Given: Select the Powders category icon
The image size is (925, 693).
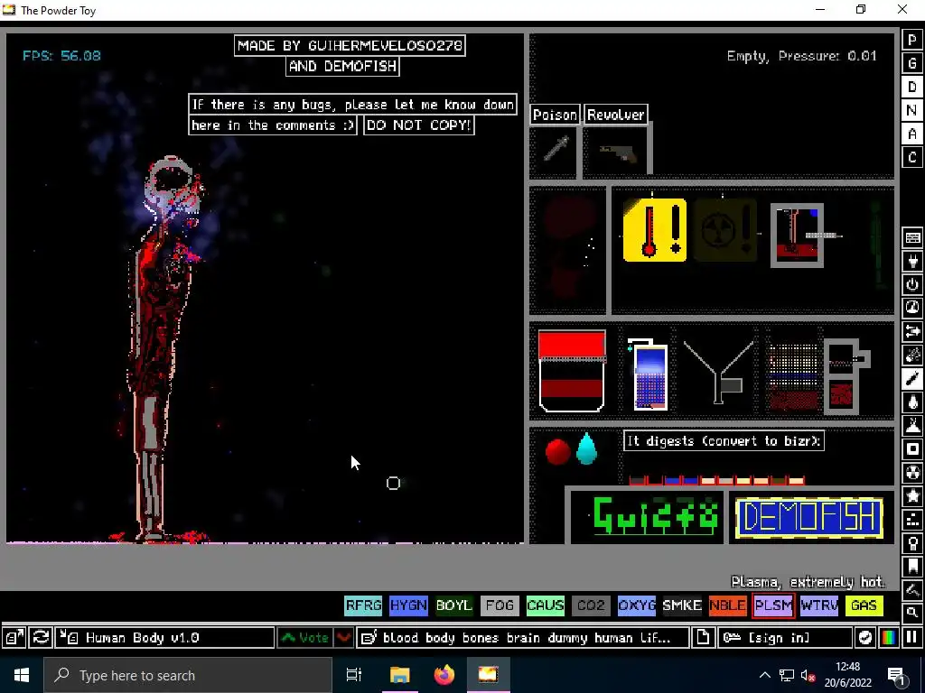Looking at the screenshot, I should (912, 426).
